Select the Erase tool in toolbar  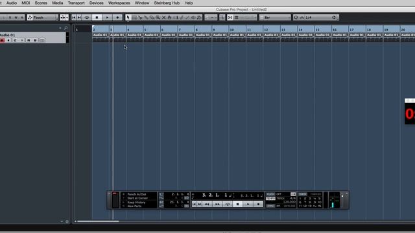click(x=152, y=17)
